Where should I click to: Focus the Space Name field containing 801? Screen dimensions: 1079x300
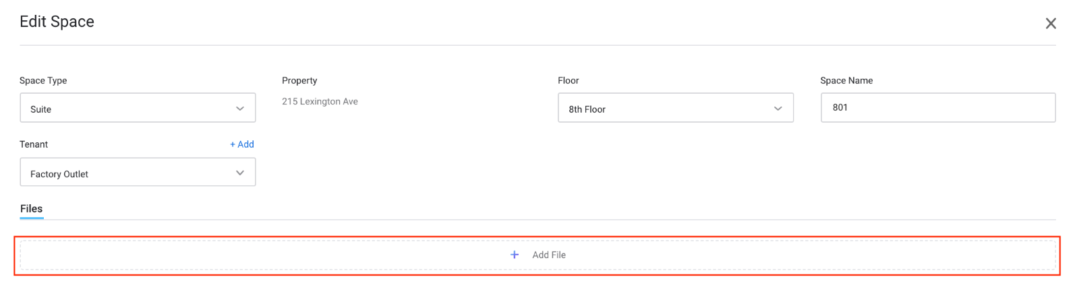coord(938,108)
